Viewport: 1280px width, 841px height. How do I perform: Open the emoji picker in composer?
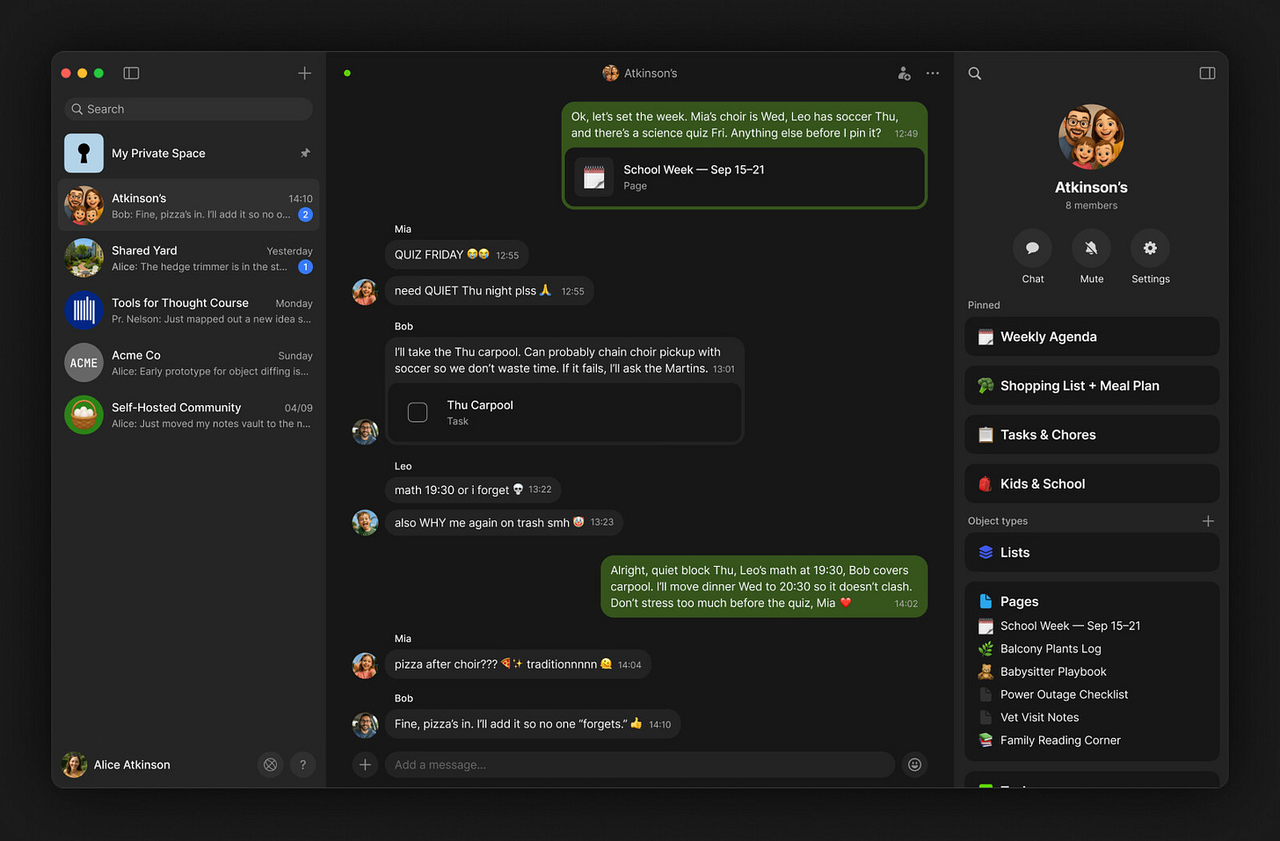point(914,765)
